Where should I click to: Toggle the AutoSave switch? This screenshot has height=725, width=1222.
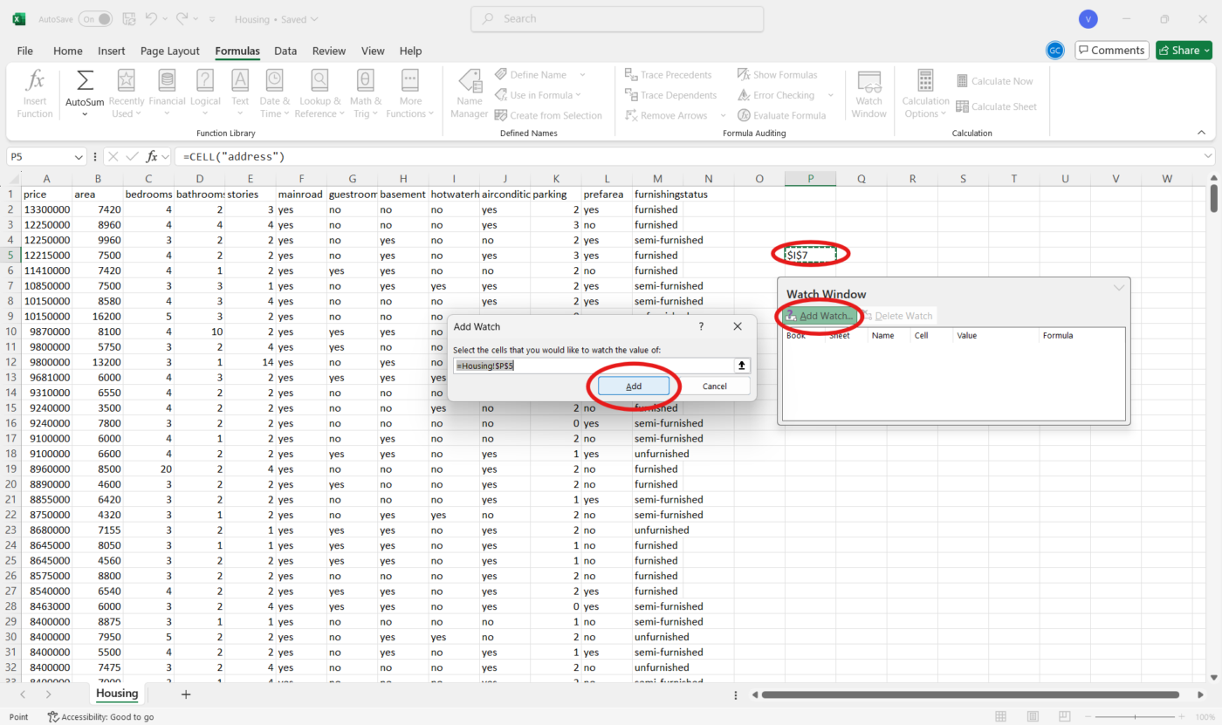[95, 19]
